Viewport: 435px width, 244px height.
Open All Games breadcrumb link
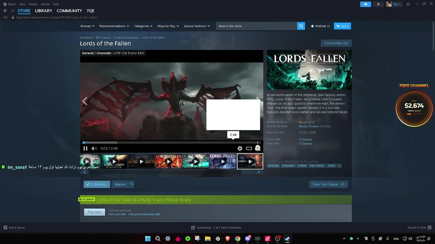point(86,38)
